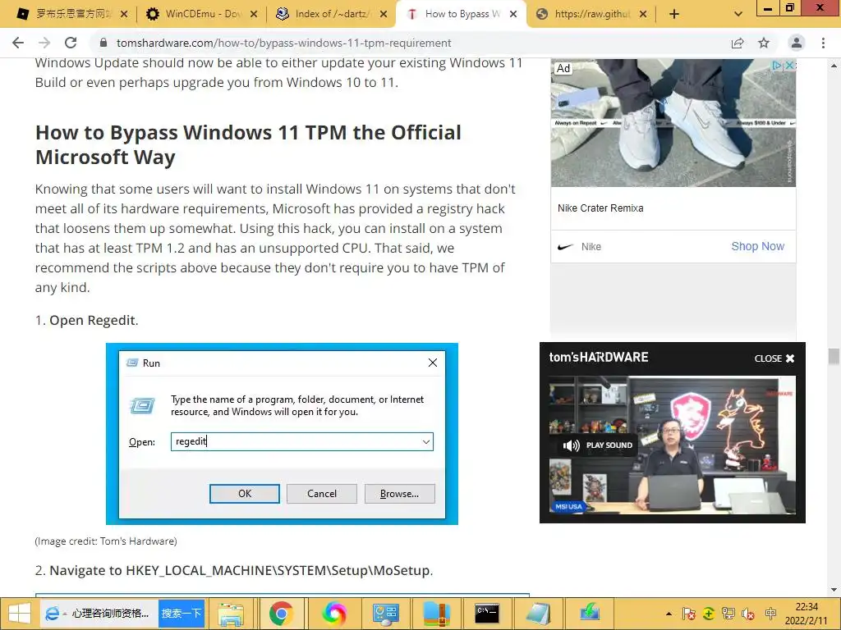Close the Tom's Hardware video player

pos(774,358)
